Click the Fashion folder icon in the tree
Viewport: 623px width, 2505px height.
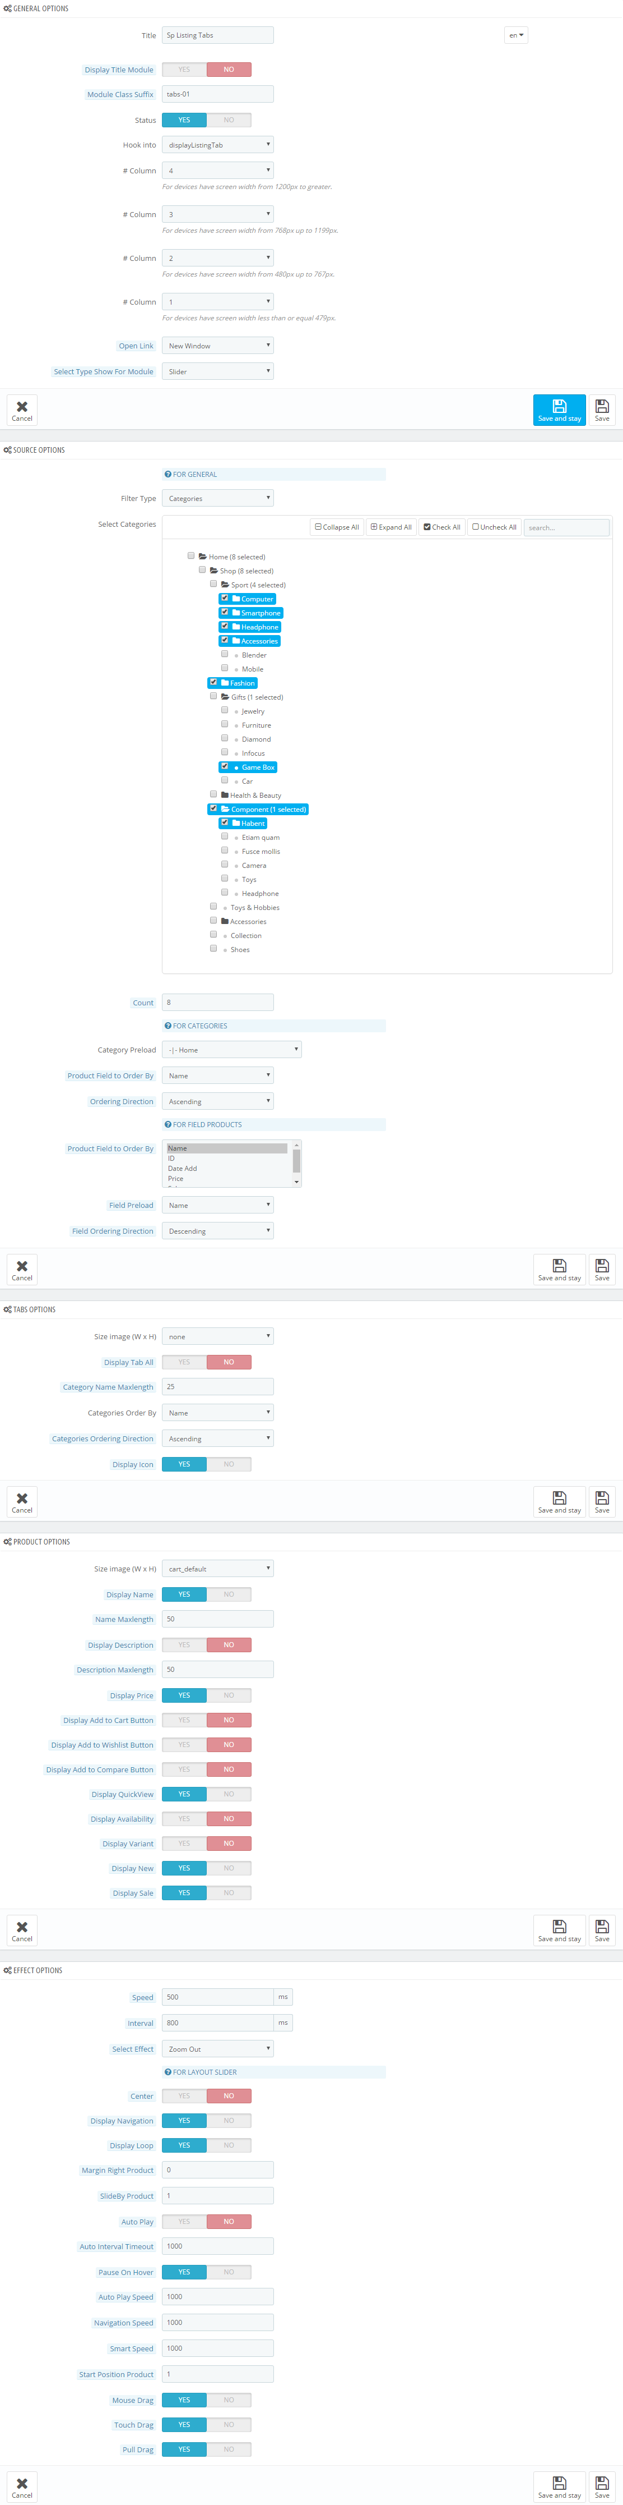[x=225, y=683]
